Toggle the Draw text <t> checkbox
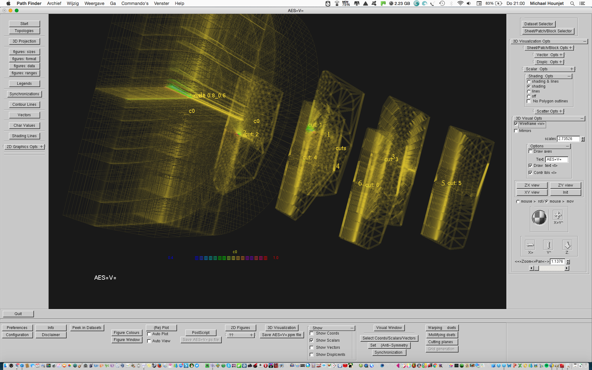592x370 pixels. point(530,166)
